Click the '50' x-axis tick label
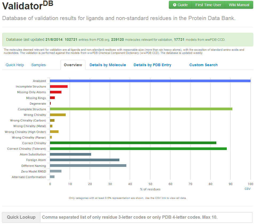Viewport: 254px width, 224px height. [x=150, y=184]
